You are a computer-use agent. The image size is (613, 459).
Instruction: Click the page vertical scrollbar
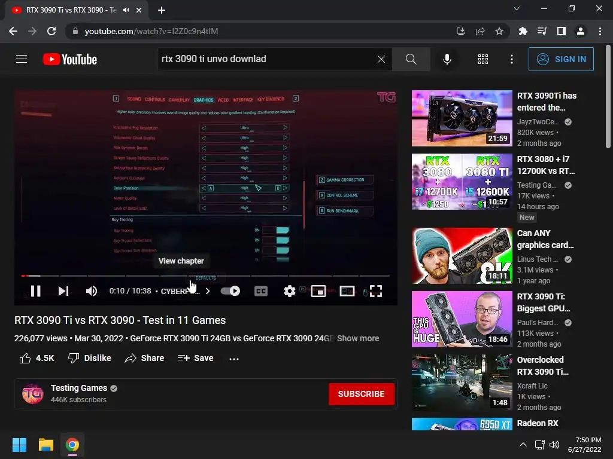tap(608, 97)
